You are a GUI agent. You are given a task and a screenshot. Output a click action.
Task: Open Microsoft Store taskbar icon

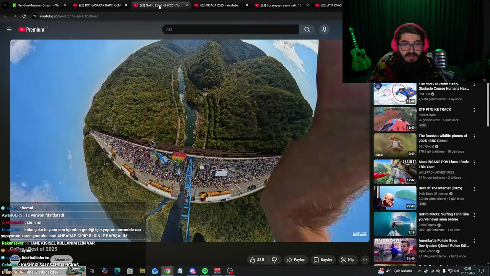pyautogui.click(x=130, y=271)
